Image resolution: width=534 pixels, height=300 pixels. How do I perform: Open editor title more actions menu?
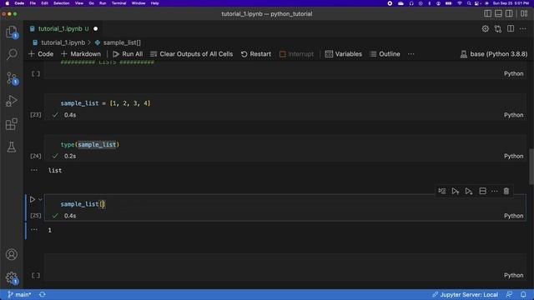click(x=523, y=29)
